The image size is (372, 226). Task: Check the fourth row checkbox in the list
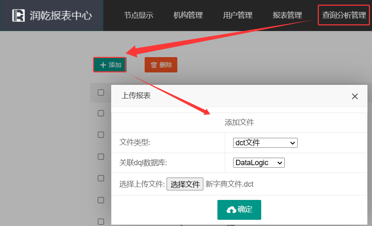(x=101, y=178)
